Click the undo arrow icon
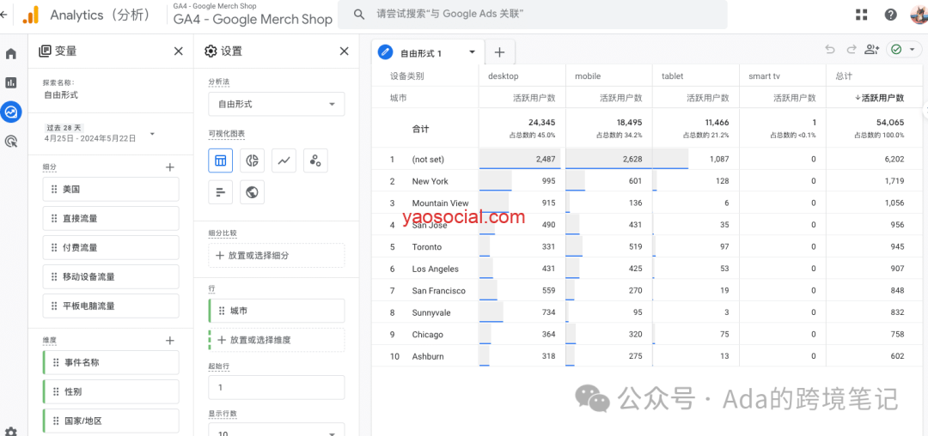This screenshot has height=436, width=928. click(x=830, y=50)
